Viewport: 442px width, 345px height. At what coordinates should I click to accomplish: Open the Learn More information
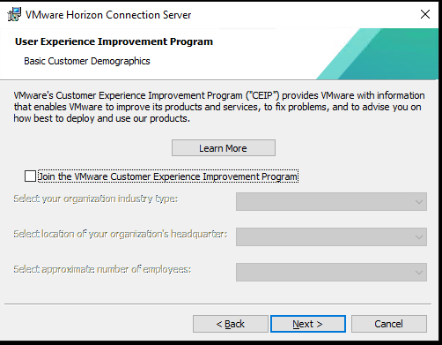pyautogui.click(x=224, y=148)
